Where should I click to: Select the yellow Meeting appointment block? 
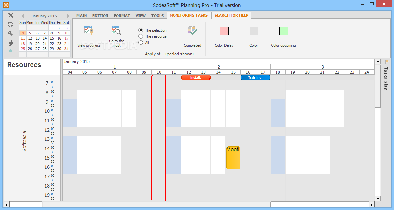tap(233, 158)
